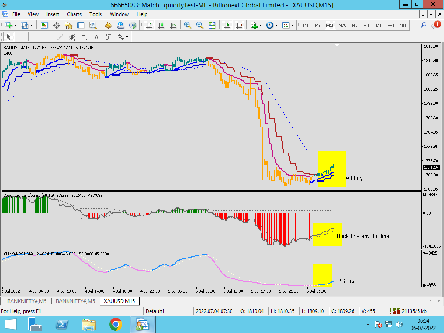
Task: Expand the New Chart dropdown arrow
Action: tap(16, 25)
